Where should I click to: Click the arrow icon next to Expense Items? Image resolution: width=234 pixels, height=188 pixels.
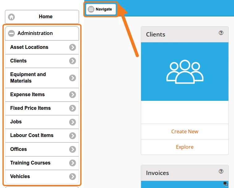click(x=73, y=95)
